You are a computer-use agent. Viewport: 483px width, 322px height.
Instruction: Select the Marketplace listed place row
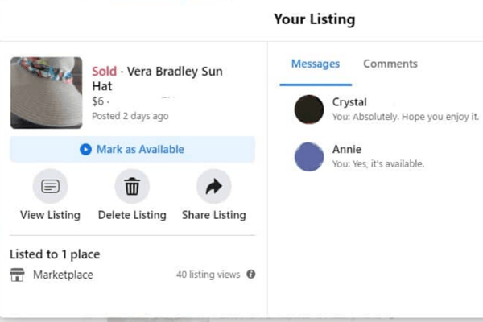point(133,275)
